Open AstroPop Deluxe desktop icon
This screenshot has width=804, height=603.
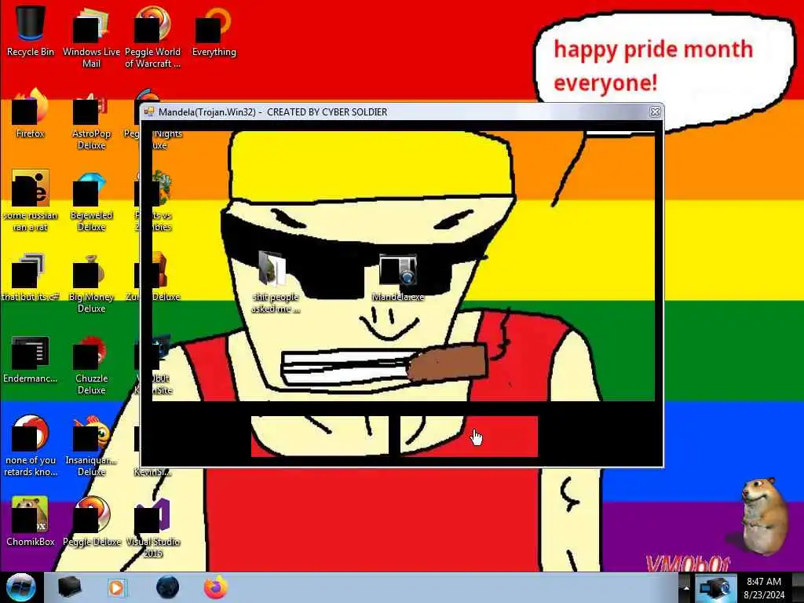(x=91, y=119)
